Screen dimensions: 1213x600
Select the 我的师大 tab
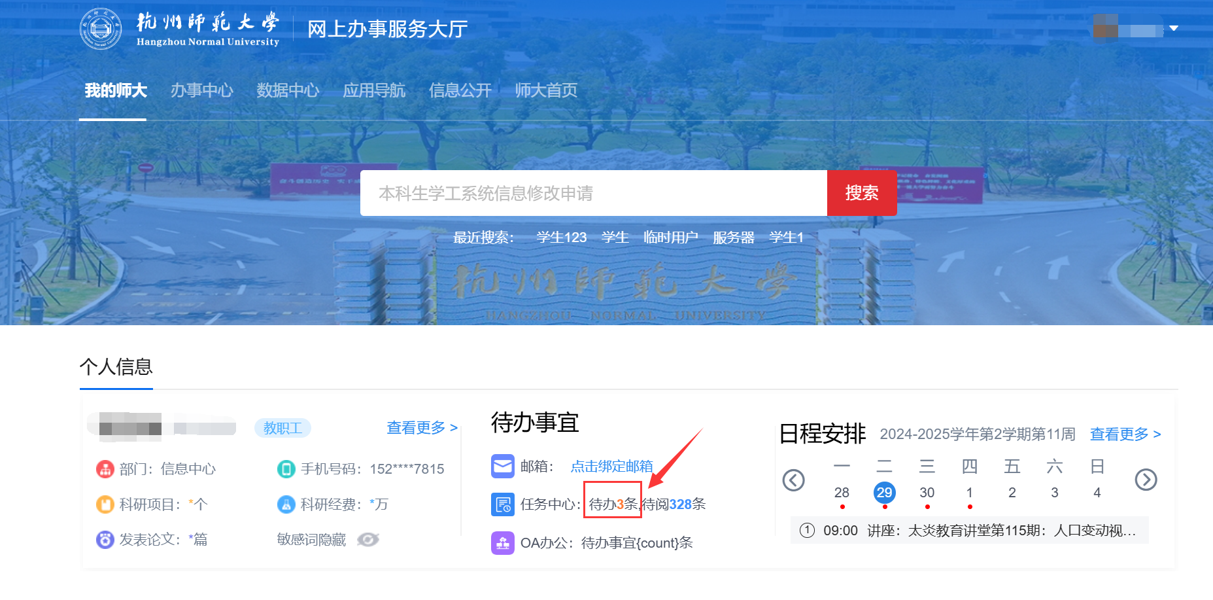pos(116,90)
